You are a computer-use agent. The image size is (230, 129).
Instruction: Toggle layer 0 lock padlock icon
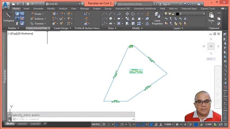[173, 14]
